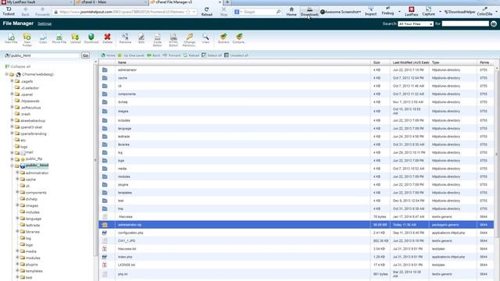Image resolution: width=500 pixels, height=281 pixels.
Task: Click the Change Permissions key icon
Action: pyautogui.click(x=189, y=40)
